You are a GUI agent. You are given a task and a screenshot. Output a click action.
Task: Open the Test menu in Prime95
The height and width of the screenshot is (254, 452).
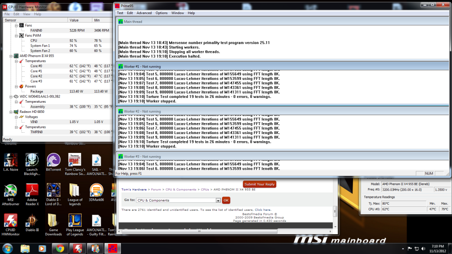120,13
